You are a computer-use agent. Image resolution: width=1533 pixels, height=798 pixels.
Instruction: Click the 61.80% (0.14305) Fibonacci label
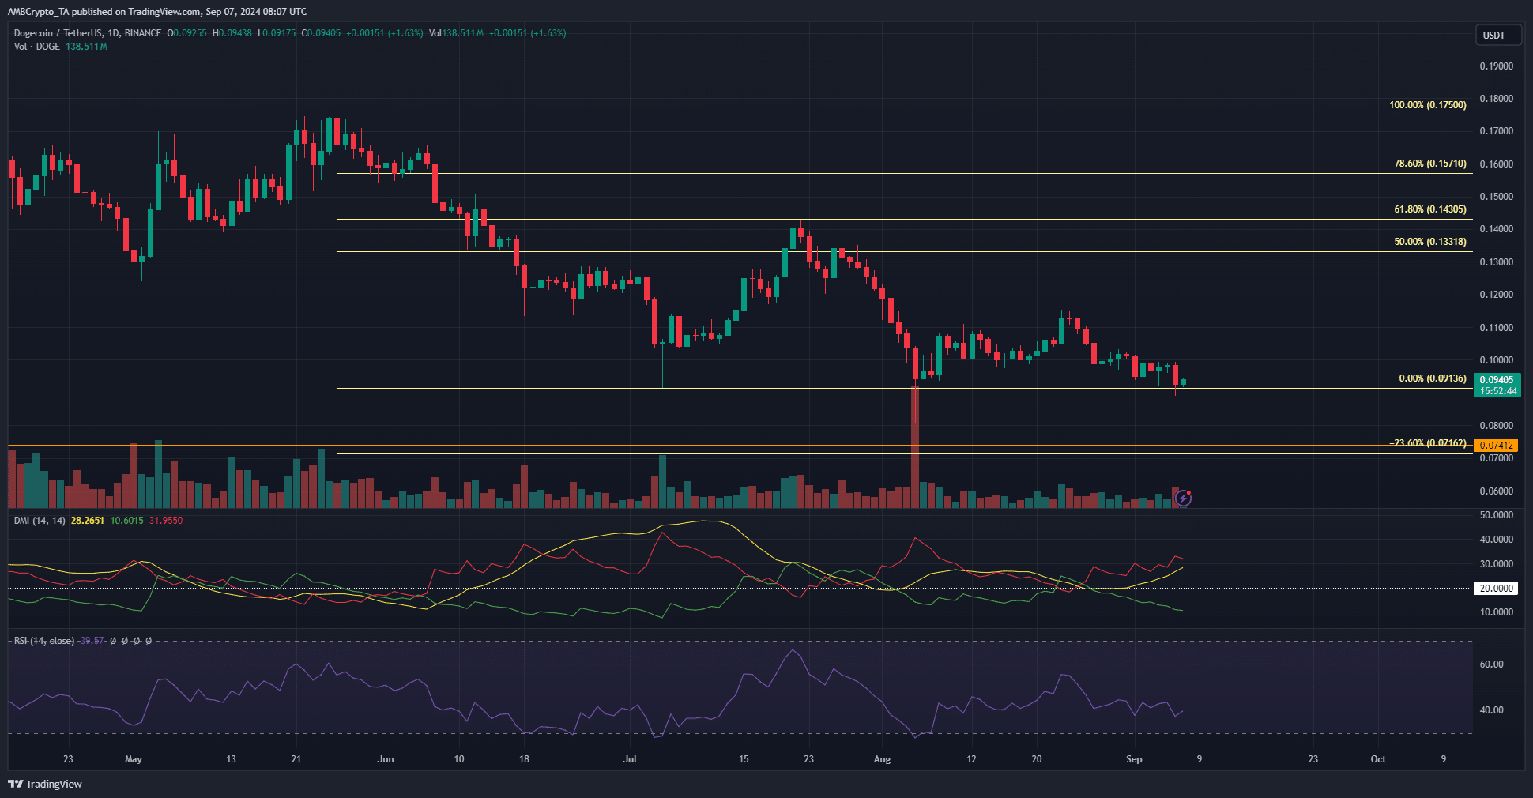click(x=1430, y=209)
